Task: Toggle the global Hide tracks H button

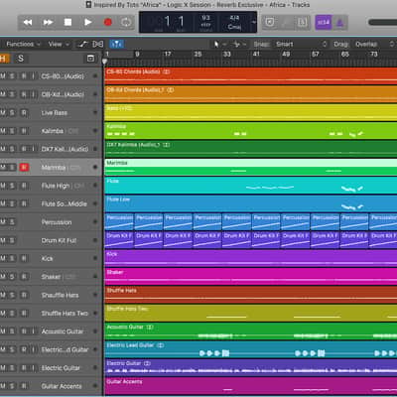Action: tap(4, 59)
